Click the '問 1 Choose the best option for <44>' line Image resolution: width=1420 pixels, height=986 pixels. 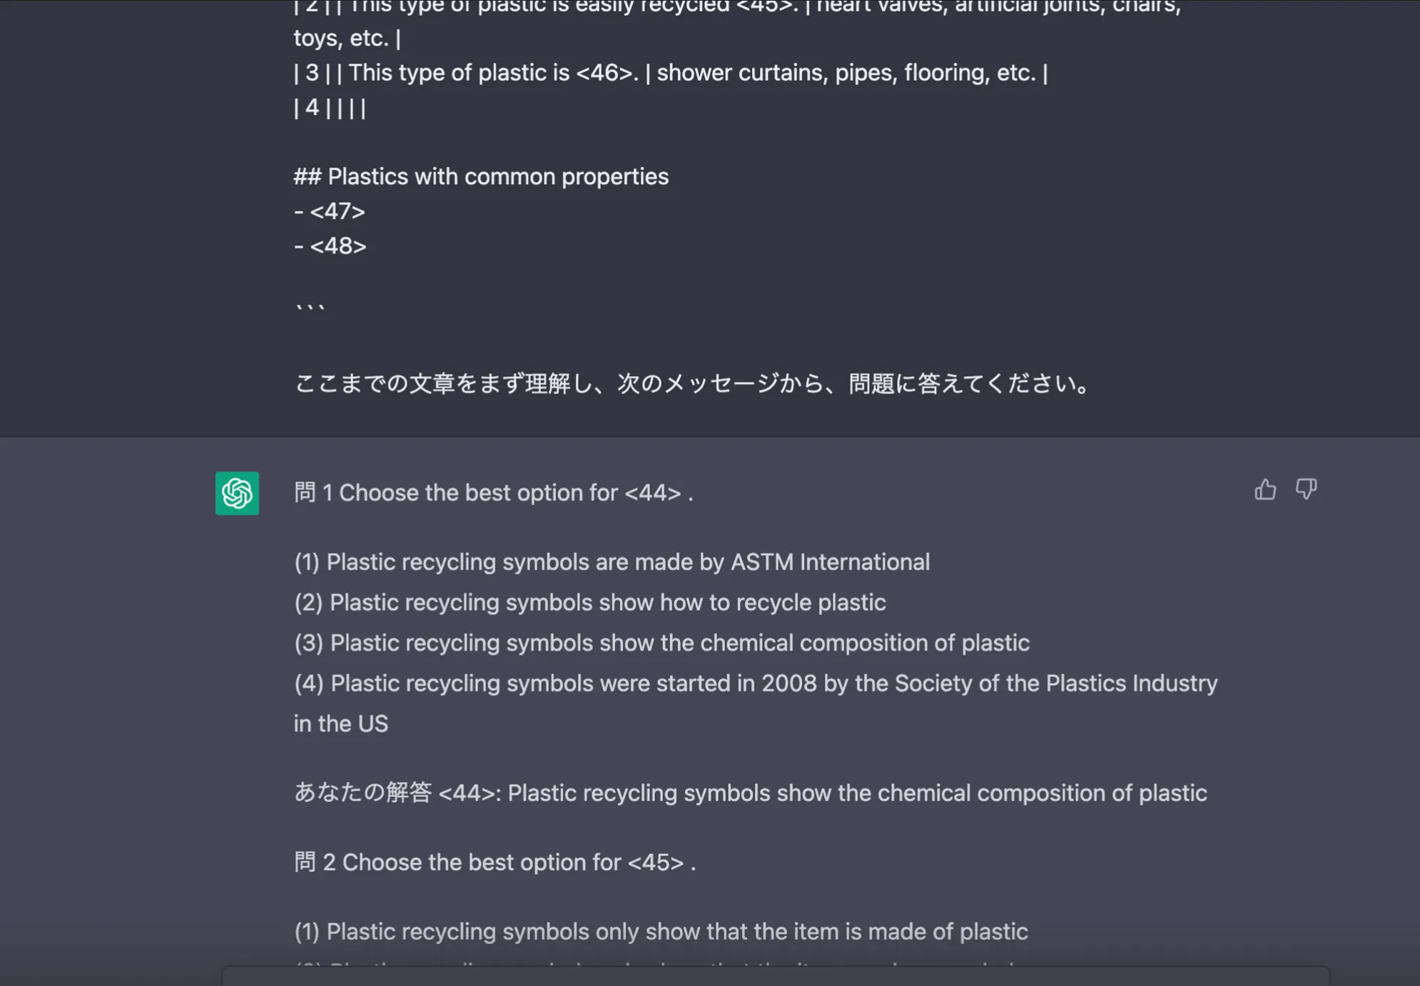coord(493,492)
